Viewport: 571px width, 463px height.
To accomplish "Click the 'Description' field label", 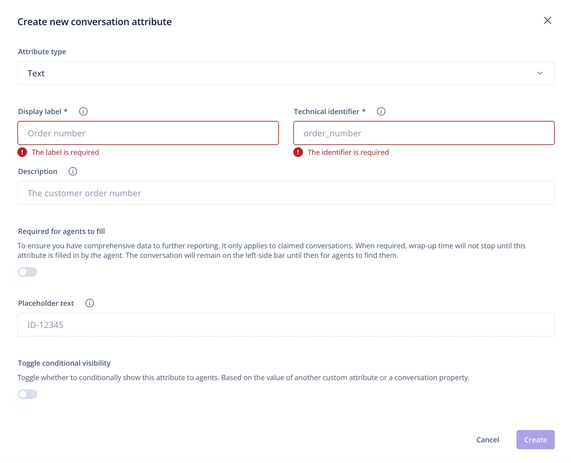I will click(x=37, y=171).
